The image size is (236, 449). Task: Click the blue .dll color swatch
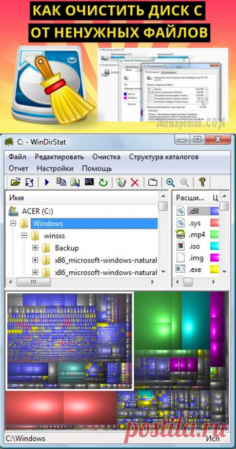coord(214,211)
